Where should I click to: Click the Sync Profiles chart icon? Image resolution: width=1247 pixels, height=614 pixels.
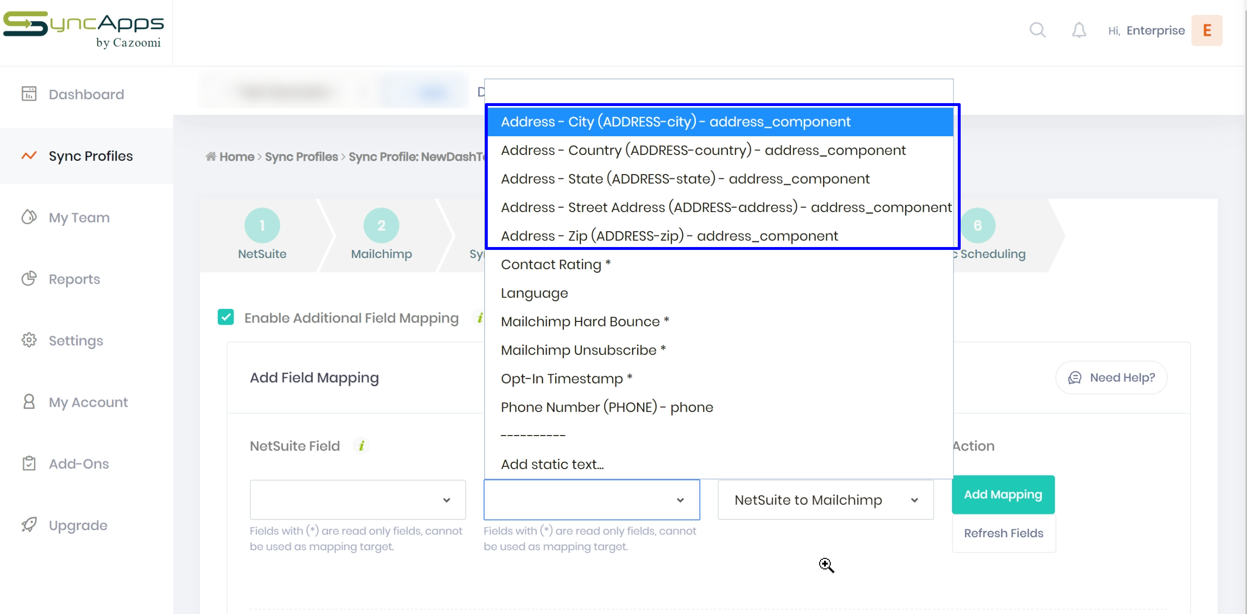pyautogui.click(x=29, y=156)
